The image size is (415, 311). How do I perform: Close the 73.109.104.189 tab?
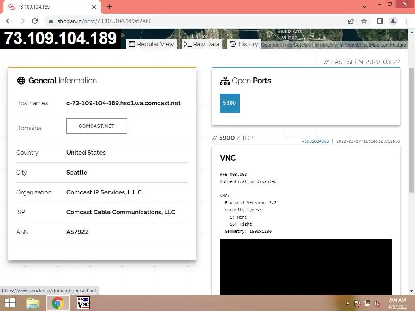click(94, 7)
